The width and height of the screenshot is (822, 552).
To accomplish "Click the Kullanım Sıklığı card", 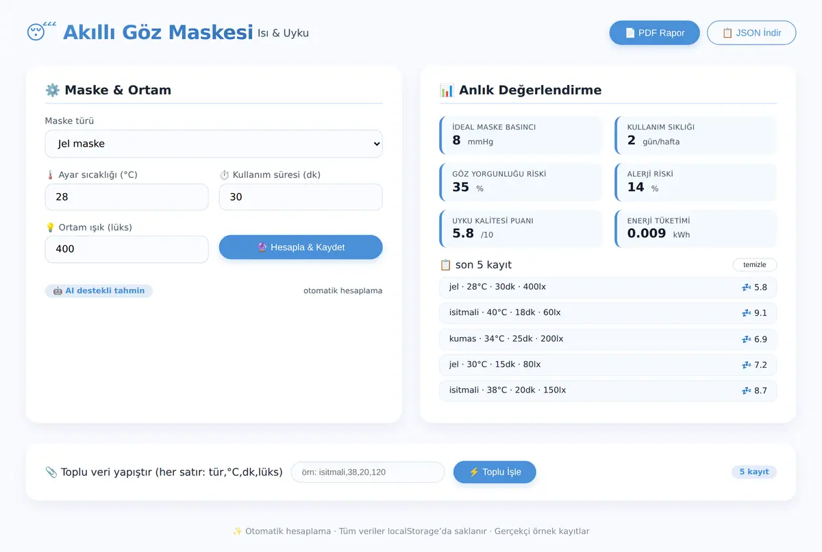I will point(696,136).
